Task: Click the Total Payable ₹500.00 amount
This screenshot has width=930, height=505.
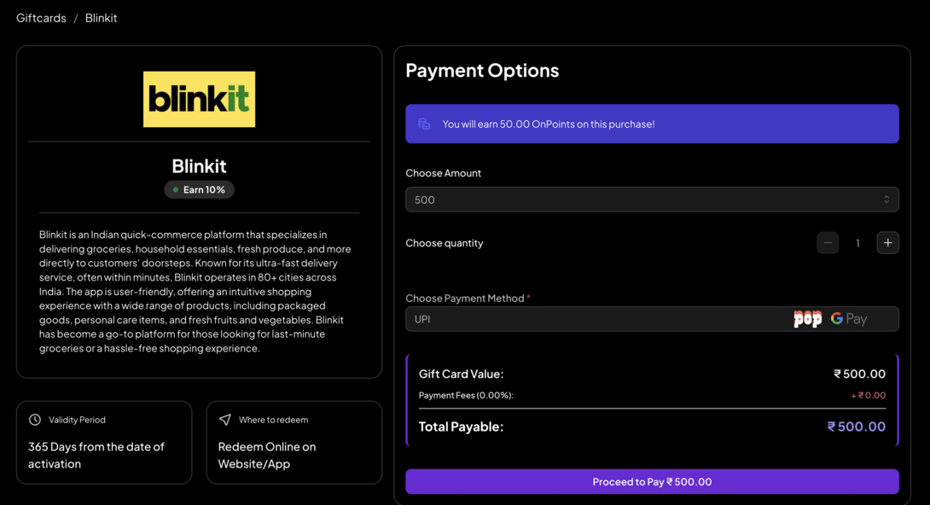Action: [857, 427]
